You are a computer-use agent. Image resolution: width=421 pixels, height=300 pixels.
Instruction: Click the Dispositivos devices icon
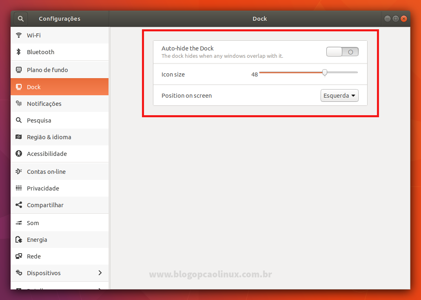pos(19,273)
